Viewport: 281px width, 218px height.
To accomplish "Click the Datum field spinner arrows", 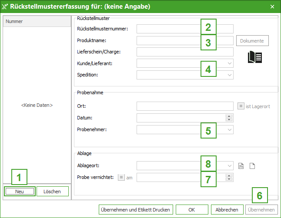I will point(229,118).
